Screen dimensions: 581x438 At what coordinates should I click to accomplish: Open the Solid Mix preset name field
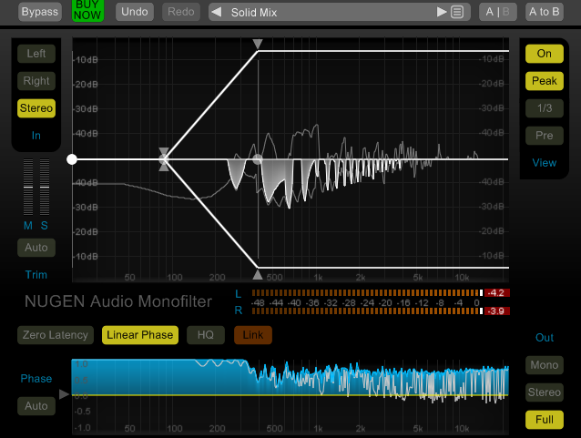tap(328, 12)
